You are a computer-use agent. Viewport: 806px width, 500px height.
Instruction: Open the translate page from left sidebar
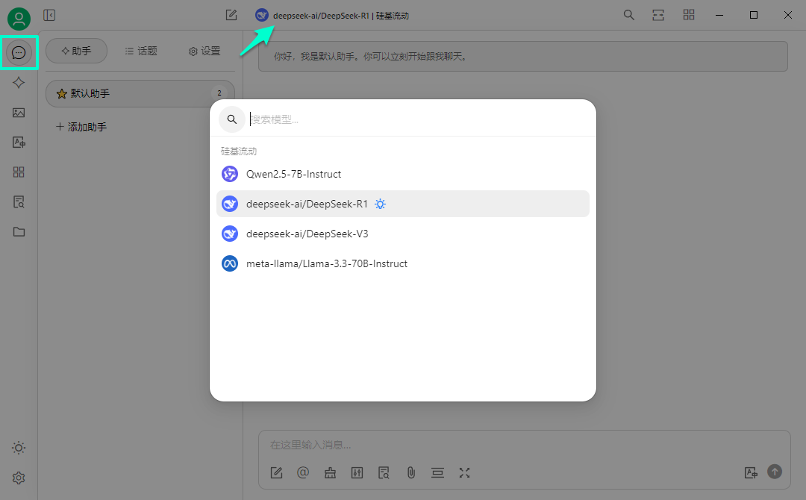[19, 143]
